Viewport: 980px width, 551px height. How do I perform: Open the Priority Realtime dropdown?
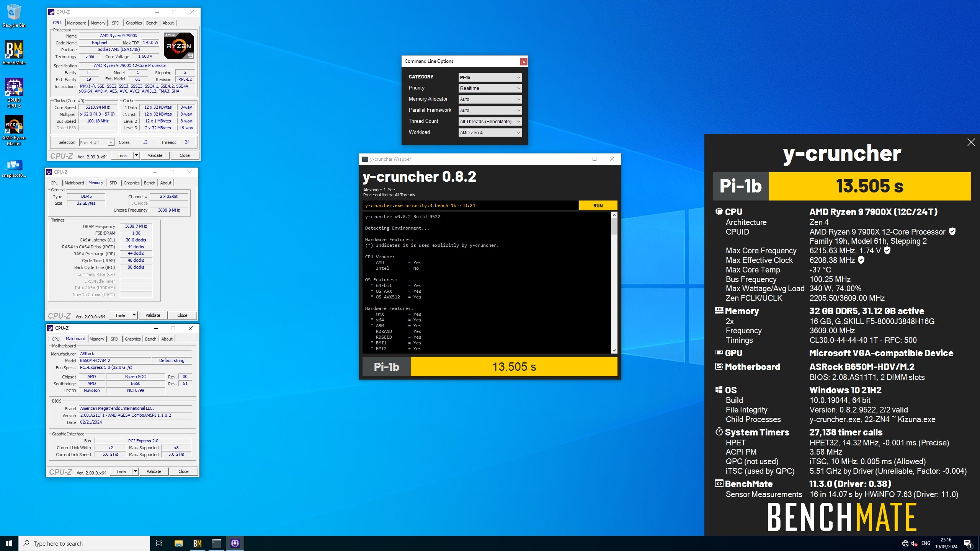click(x=490, y=88)
